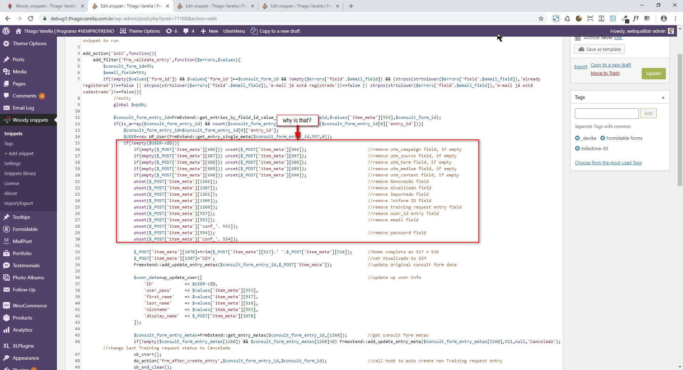
Task: Remove the _devika tag
Action: [x=577, y=138]
